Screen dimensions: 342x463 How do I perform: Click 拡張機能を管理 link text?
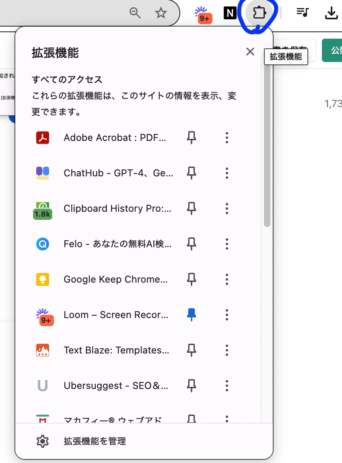95,441
